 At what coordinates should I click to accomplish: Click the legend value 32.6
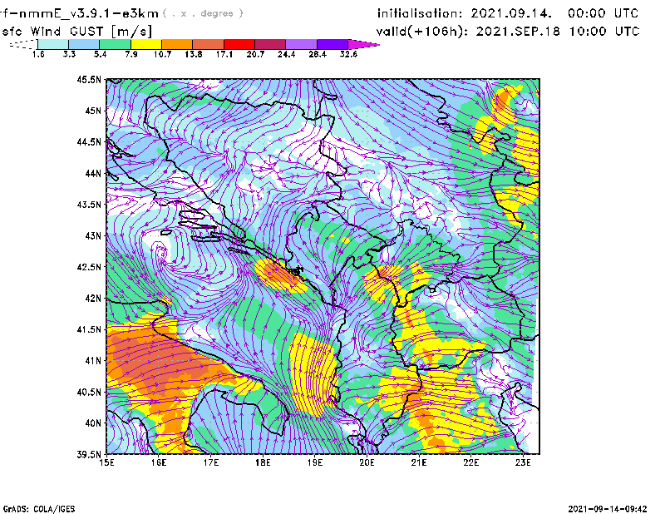(348, 54)
